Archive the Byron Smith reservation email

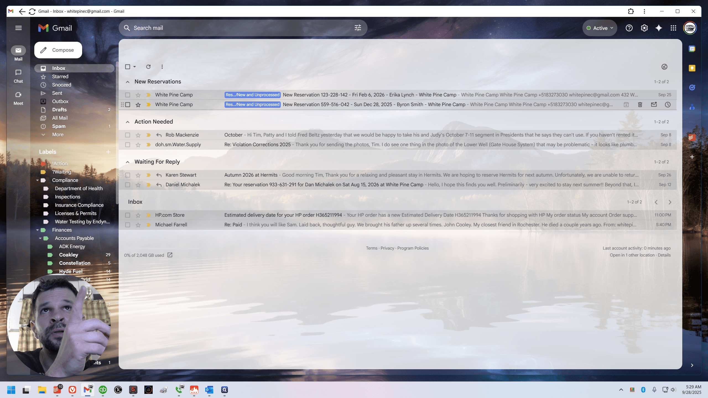[x=626, y=104]
